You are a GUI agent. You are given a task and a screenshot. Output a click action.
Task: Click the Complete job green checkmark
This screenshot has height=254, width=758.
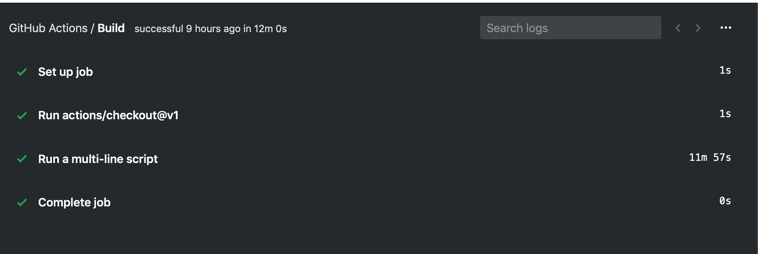pos(22,202)
